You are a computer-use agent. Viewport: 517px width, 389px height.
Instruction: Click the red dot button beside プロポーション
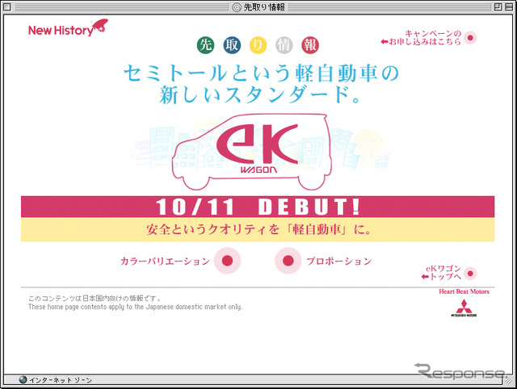288,261
